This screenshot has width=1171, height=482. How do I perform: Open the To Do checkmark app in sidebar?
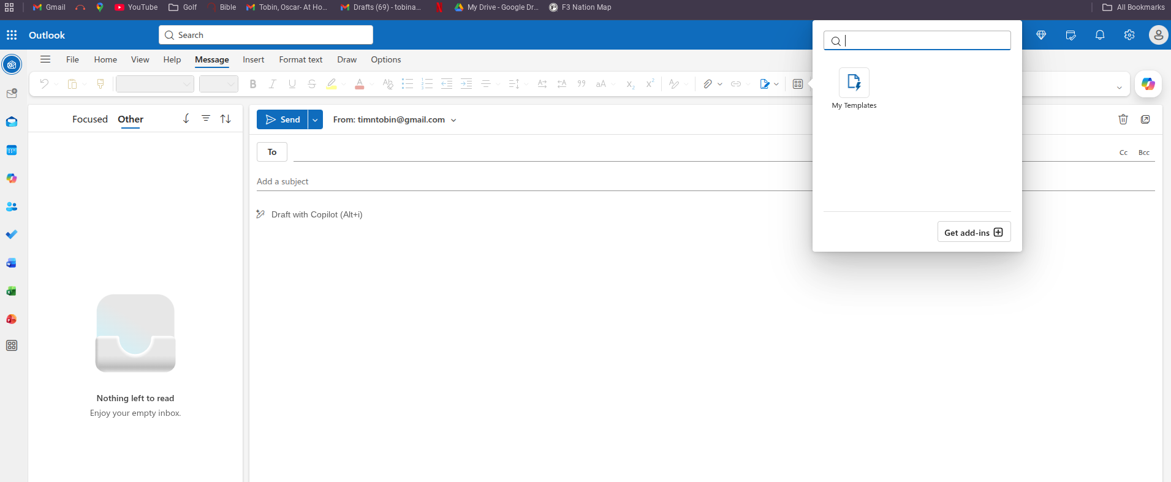[12, 235]
